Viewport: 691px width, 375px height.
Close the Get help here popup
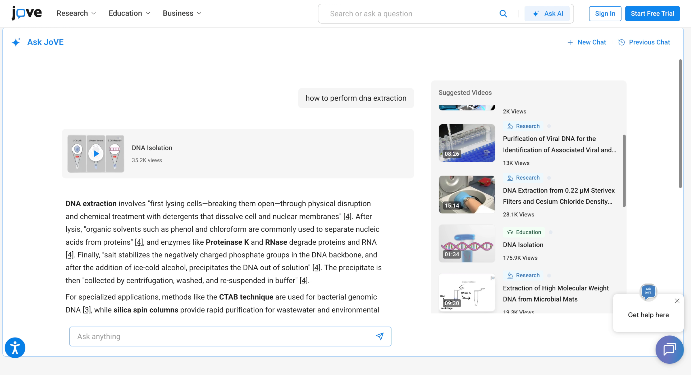[677, 301]
